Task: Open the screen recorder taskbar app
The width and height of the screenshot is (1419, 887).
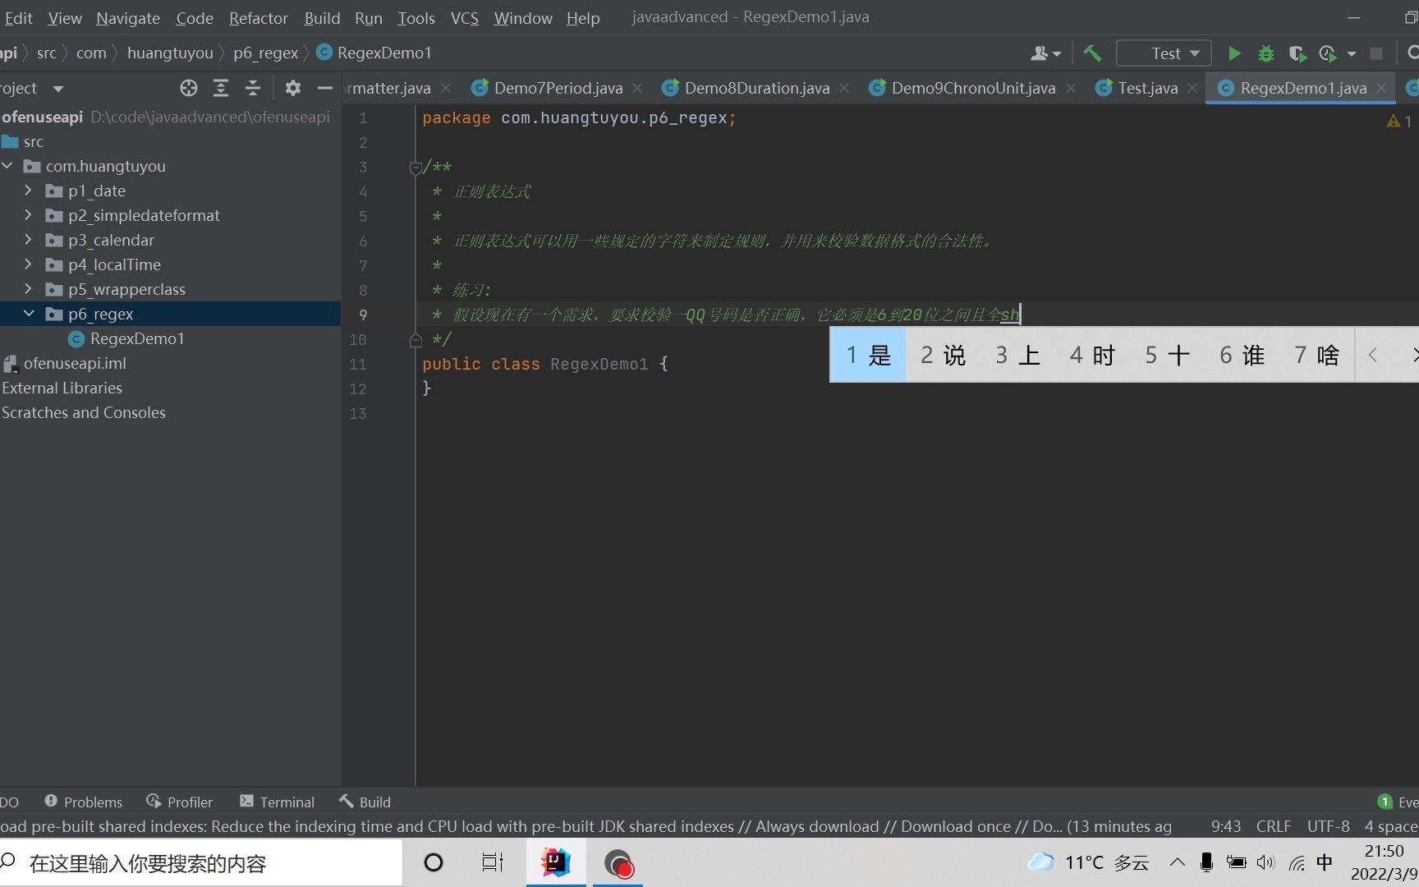Action: [x=618, y=863]
